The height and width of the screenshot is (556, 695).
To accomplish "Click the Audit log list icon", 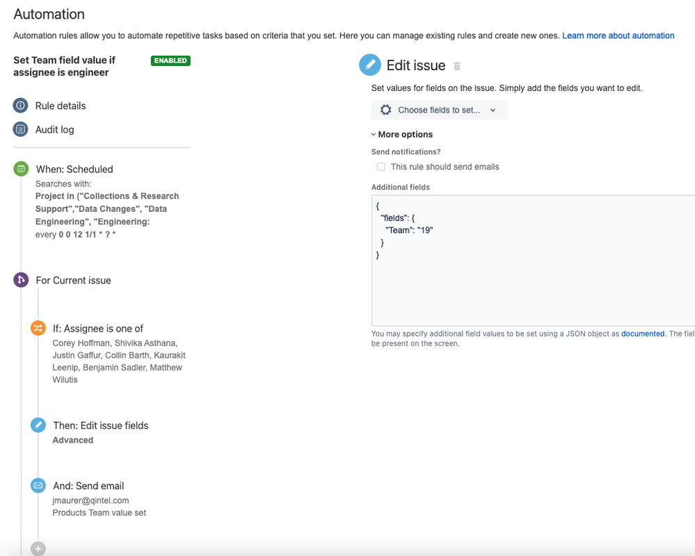I will [21, 129].
